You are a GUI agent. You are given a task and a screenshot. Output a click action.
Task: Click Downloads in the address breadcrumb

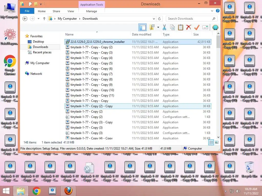coord(90,19)
